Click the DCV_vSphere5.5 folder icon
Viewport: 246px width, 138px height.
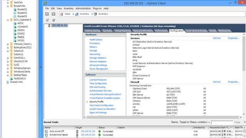pyautogui.click(x=11, y=20)
